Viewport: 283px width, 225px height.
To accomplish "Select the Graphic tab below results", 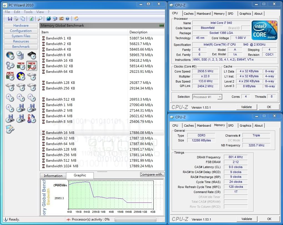I will coord(80,175).
